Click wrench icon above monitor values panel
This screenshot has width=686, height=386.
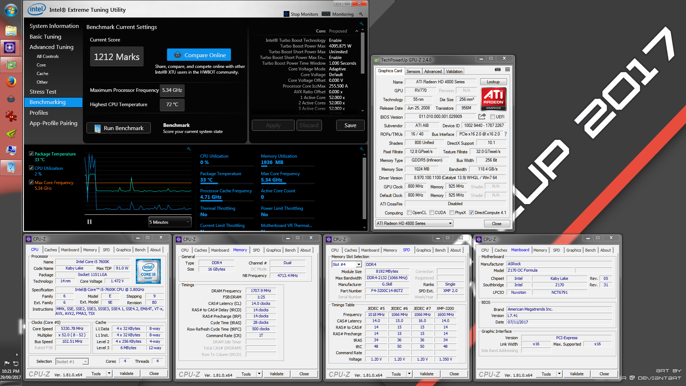pos(362,149)
